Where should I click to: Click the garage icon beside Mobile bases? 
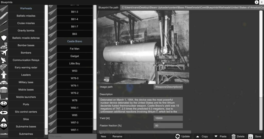coord(4,90)
